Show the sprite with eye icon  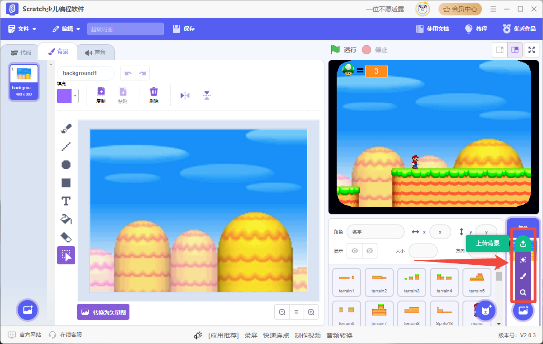coord(355,251)
